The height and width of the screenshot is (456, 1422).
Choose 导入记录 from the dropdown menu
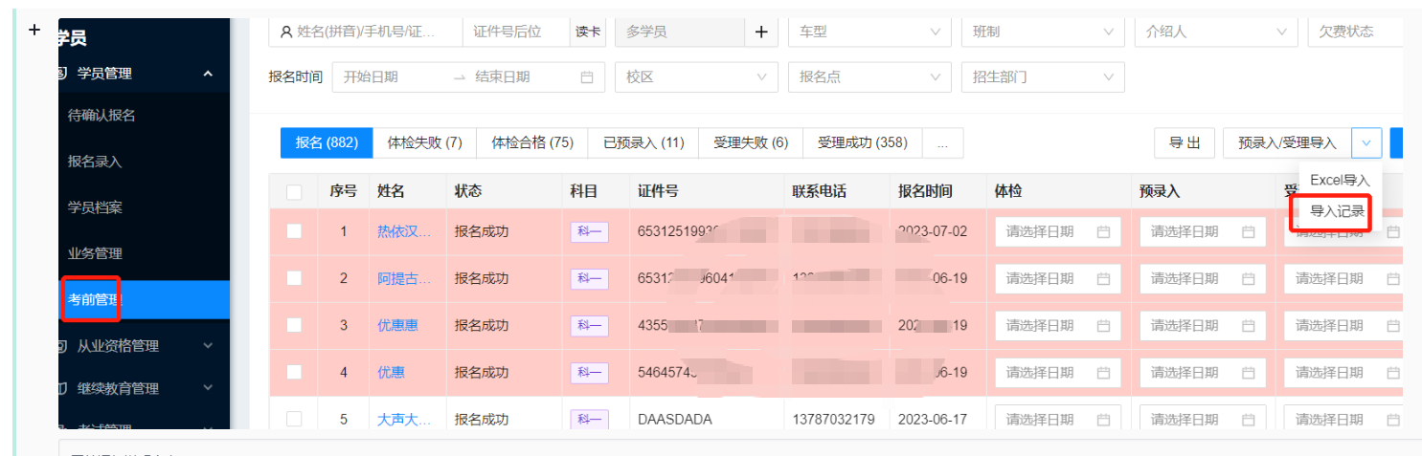1337,211
